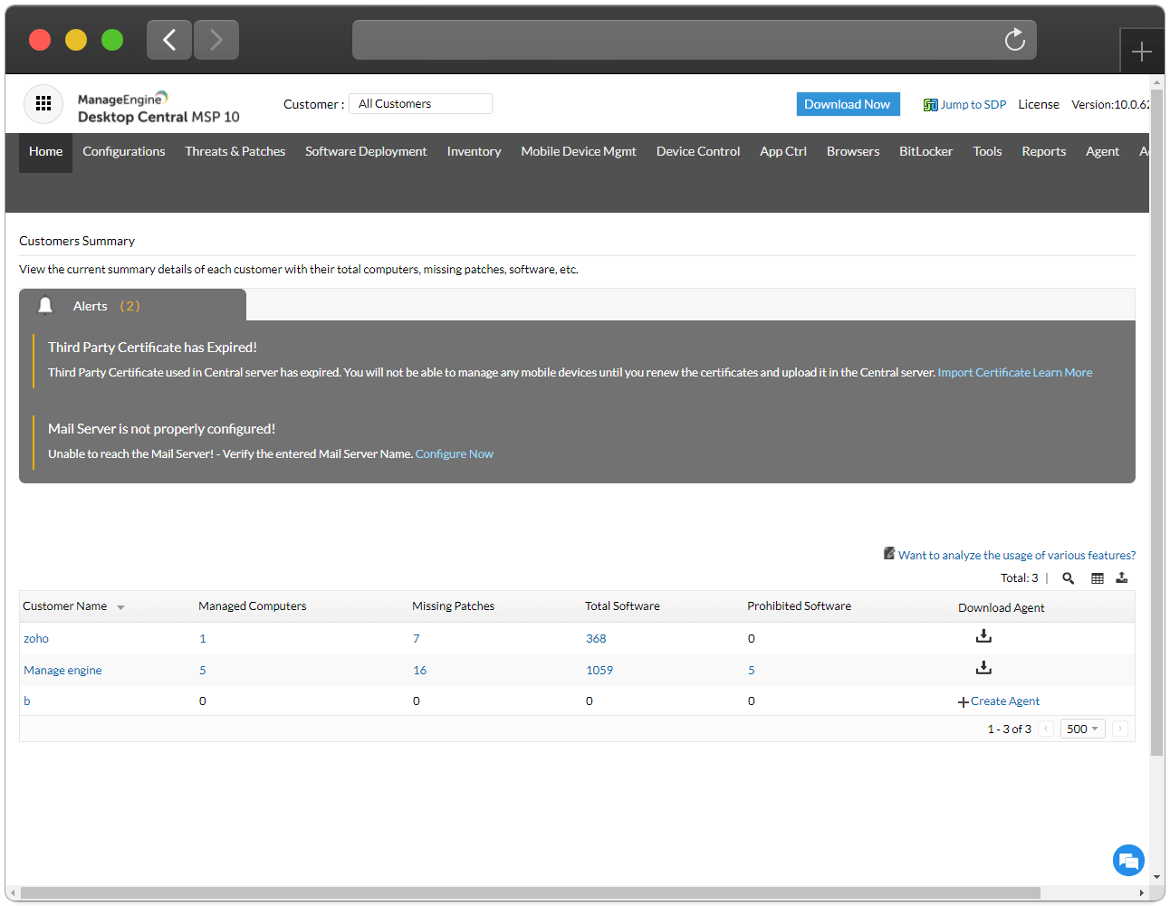Click Total Software column header
This screenshot has width=1170, height=906.
[x=622, y=606]
